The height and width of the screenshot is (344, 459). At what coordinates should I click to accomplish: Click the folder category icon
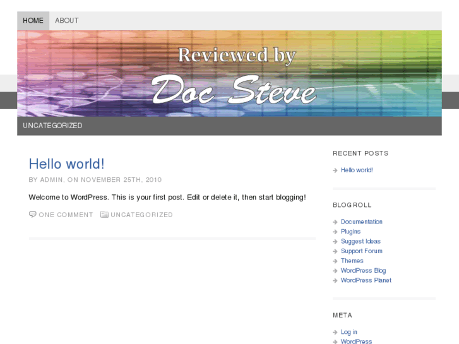tap(104, 215)
